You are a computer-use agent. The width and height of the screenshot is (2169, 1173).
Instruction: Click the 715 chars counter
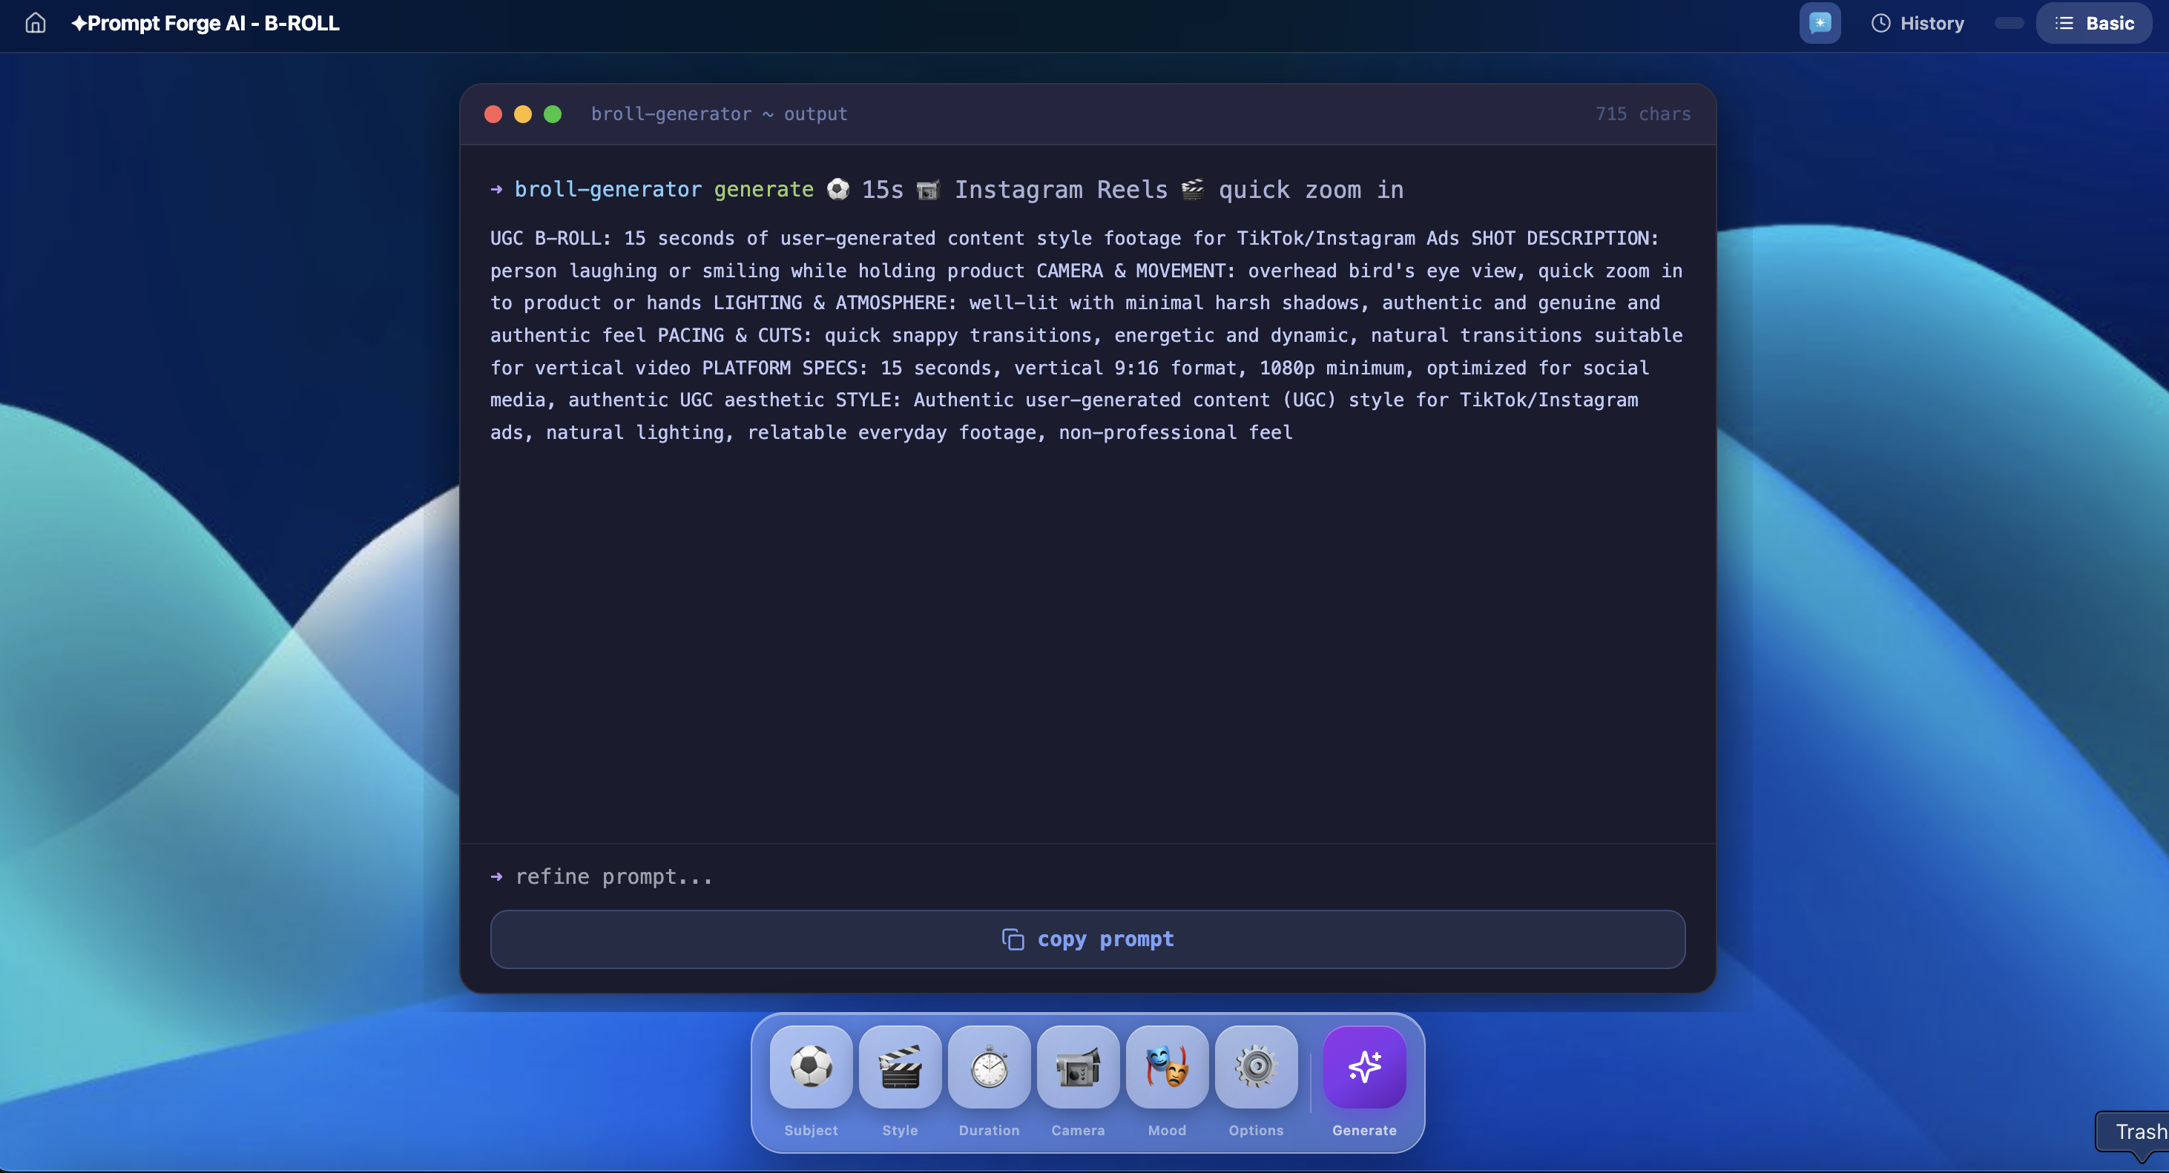pyautogui.click(x=1643, y=113)
